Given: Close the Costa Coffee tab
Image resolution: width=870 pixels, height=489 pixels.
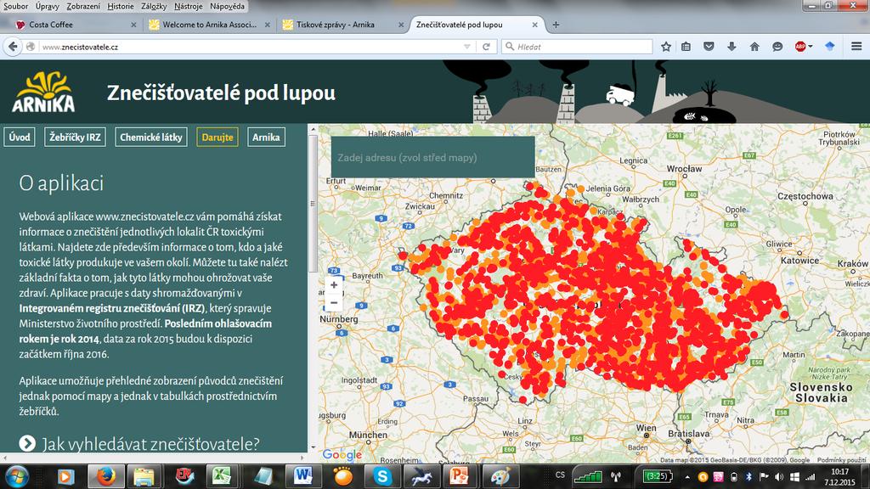Looking at the screenshot, I should click(133, 25).
